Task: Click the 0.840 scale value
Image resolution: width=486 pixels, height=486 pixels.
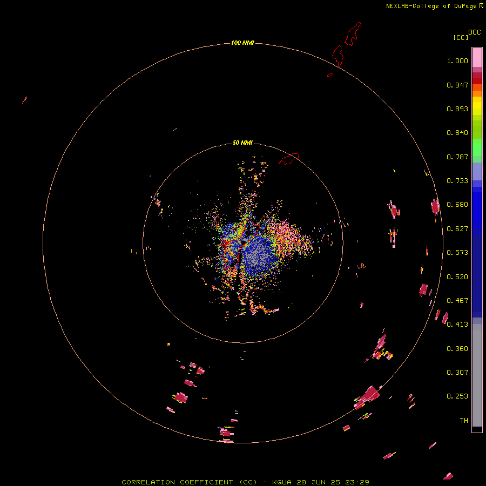Action: [457, 133]
